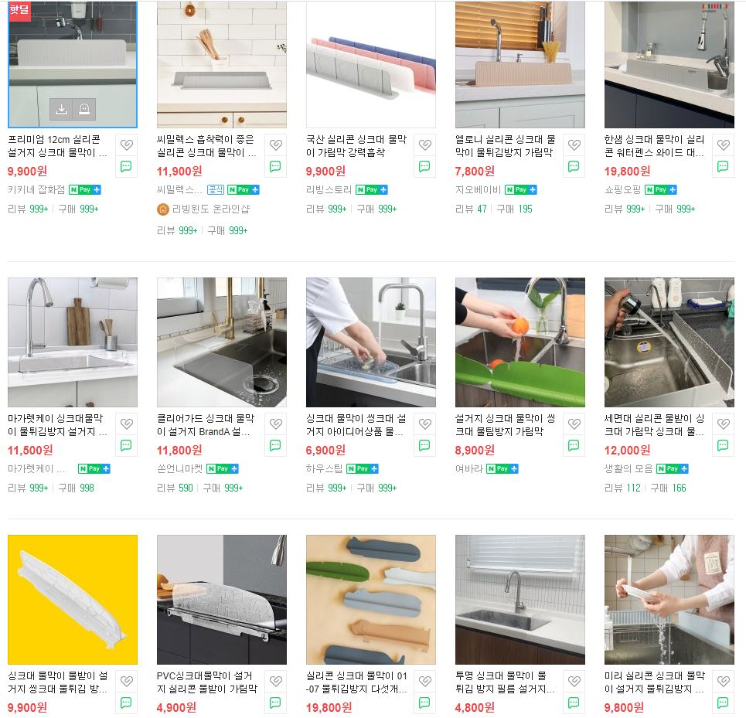Click the heart icon for 12,000원 세면대 product
Image resolution: width=746 pixels, height=718 pixels.
click(723, 424)
